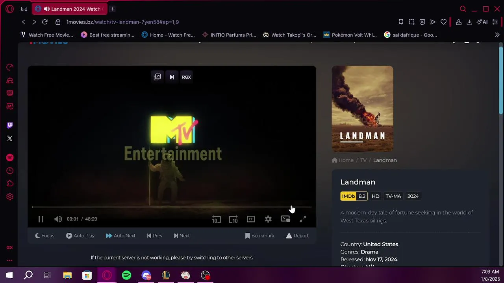
Task: Pause the video playback
Action: pos(41,219)
